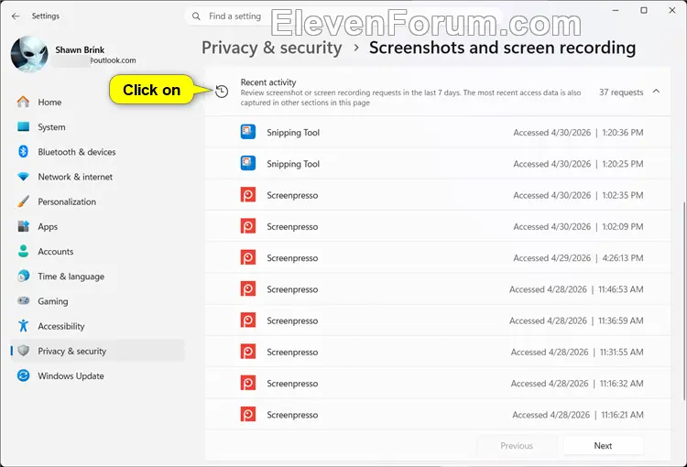Click Screenpresso icon for 11:16:21 AM
The height and width of the screenshot is (467, 687).
click(x=248, y=415)
